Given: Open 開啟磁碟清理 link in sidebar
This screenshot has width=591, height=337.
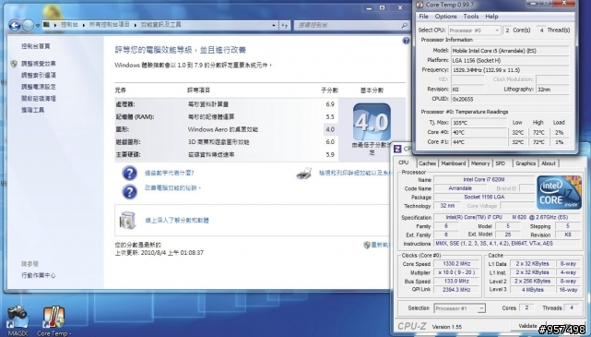Looking at the screenshot, I should coord(39,99).
